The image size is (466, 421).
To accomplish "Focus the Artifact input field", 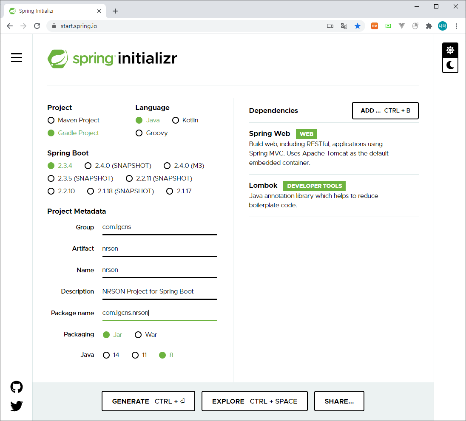I will click(x=159, y=249).
